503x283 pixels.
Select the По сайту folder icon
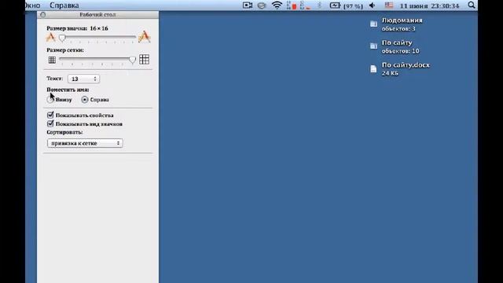pyautogui.click(x=373, y=46)
